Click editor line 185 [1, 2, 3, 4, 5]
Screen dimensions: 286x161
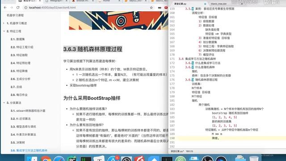[x=224, y=117]
